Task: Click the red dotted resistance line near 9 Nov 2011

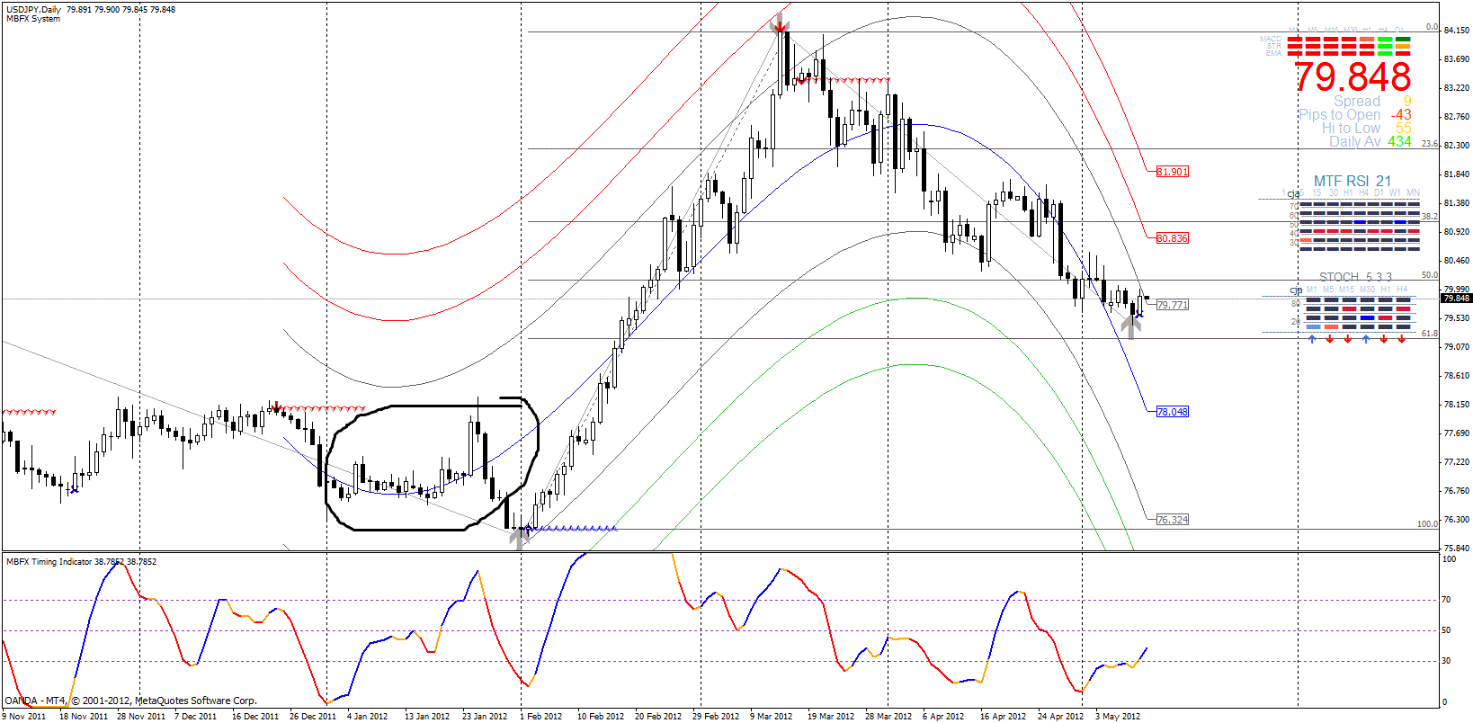Action: tap(29, 412)
